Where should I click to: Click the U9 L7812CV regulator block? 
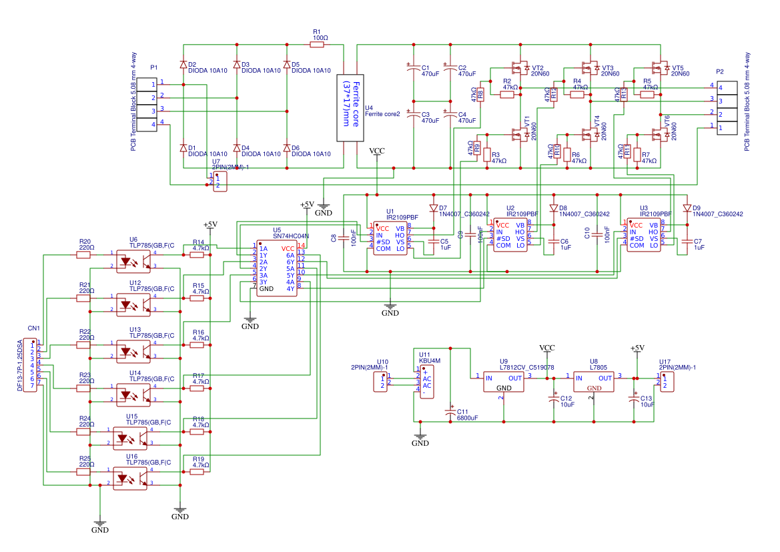[x=504, y=382]
